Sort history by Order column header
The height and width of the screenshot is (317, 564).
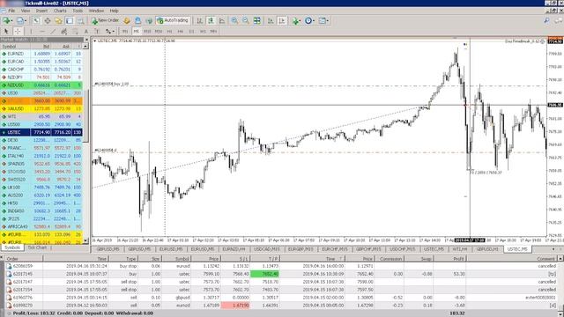23,259
